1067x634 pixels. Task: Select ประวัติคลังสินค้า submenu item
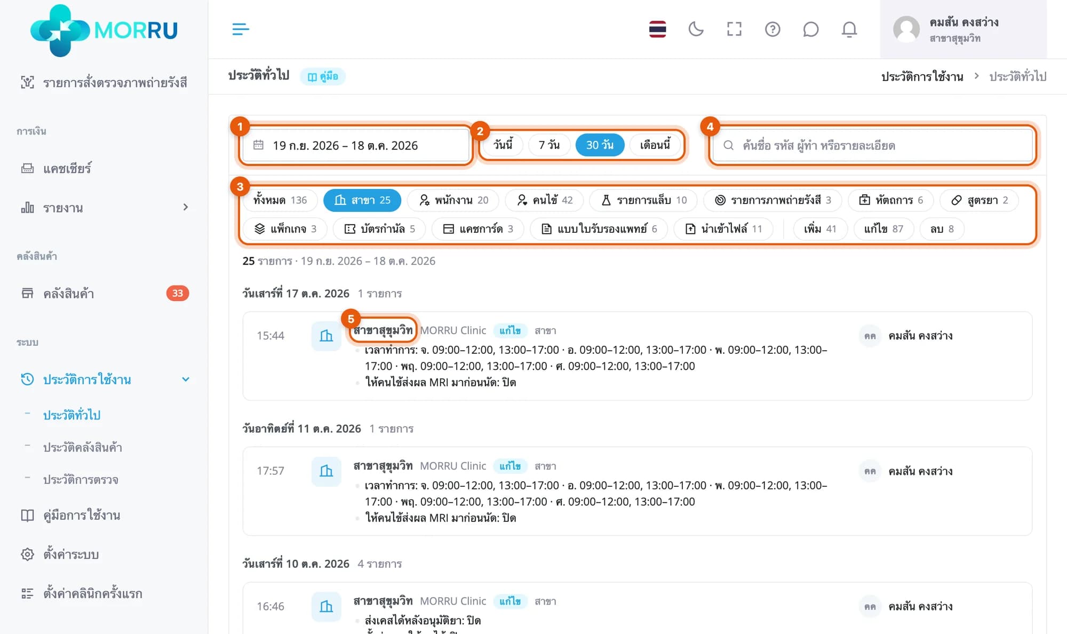pyautogui.click(x=83, y=447)
